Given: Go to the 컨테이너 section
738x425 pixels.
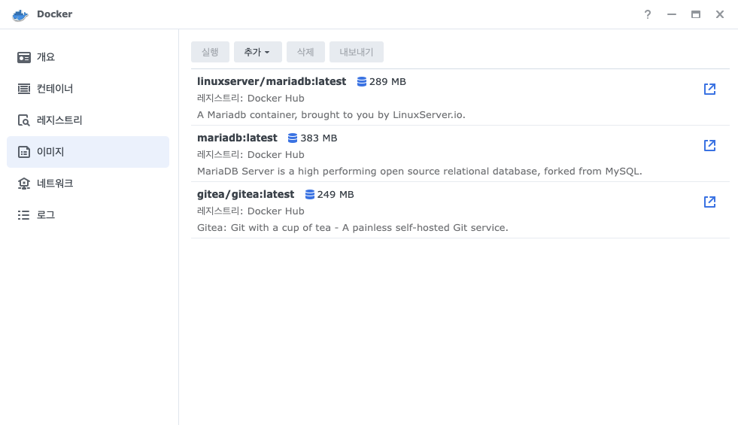Looking at the screenshot, I should pyautogui.click(x=88, y=89).
